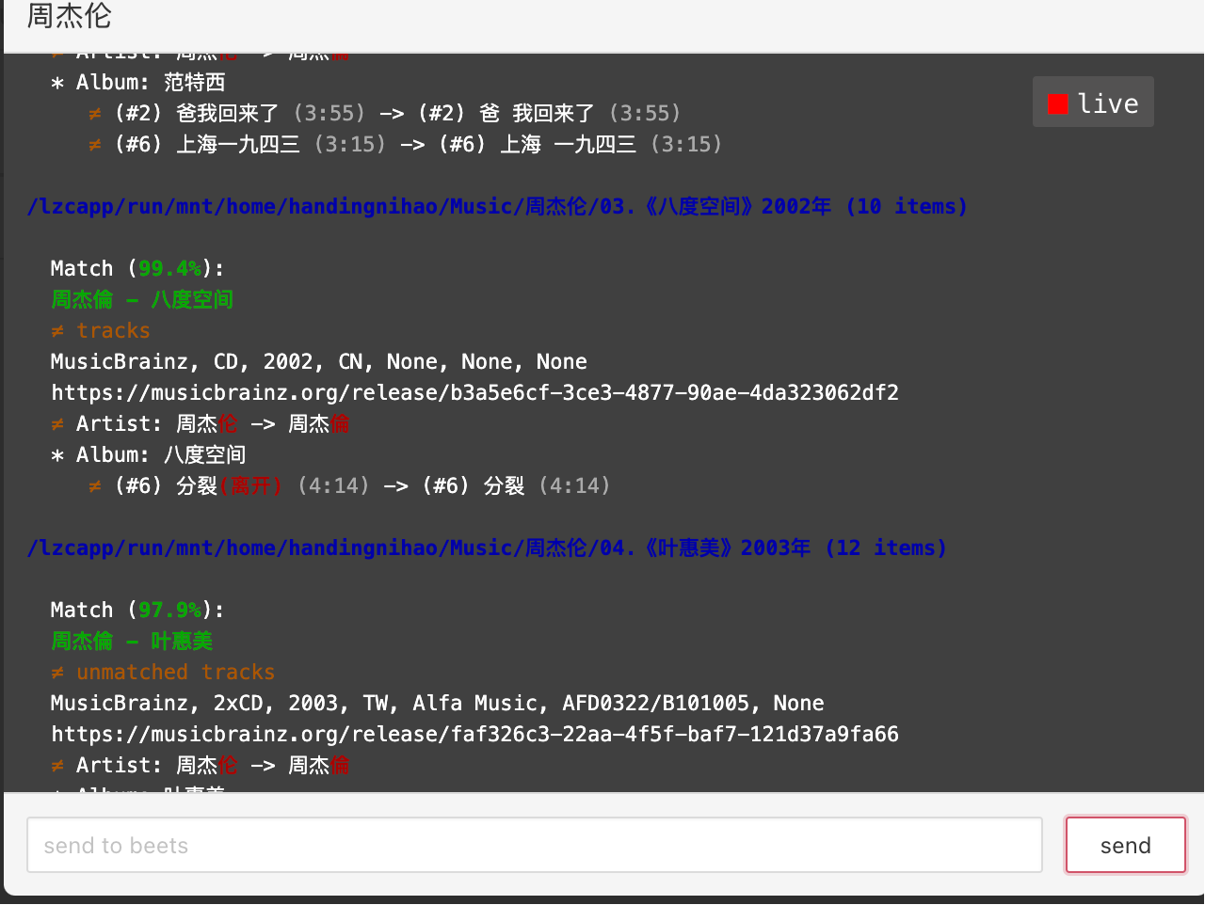Select the 03.《八度空间》2002年 folder path line

pyautogui.click(x=497, y=206)
